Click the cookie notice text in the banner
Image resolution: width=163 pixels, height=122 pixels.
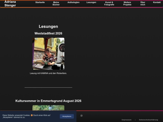tap(26, 116)
